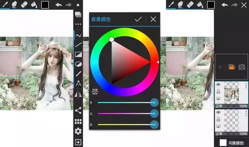The image size is (249, 147).
Task: Open the photo layer's 正常 blend mode
Action: tap(219, 106)
